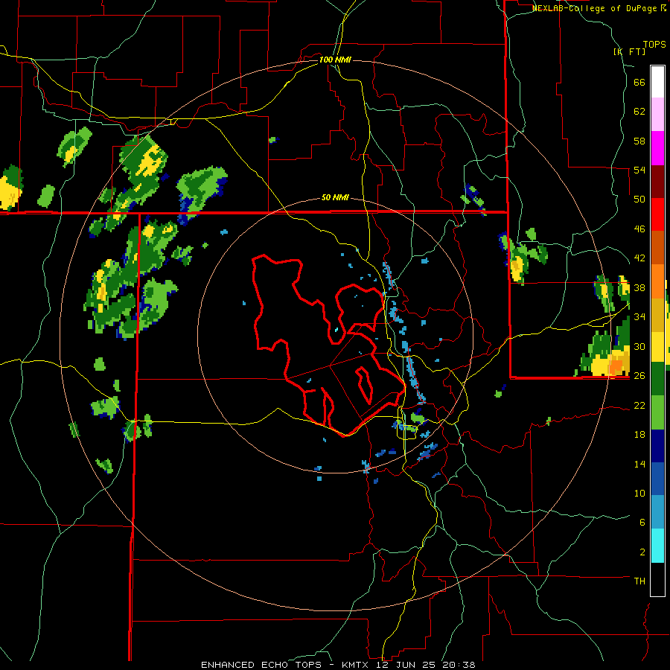Click the cyan legend swatch
Image resolution: width=670 pixels, height=670 pixels.
point(657,546)
